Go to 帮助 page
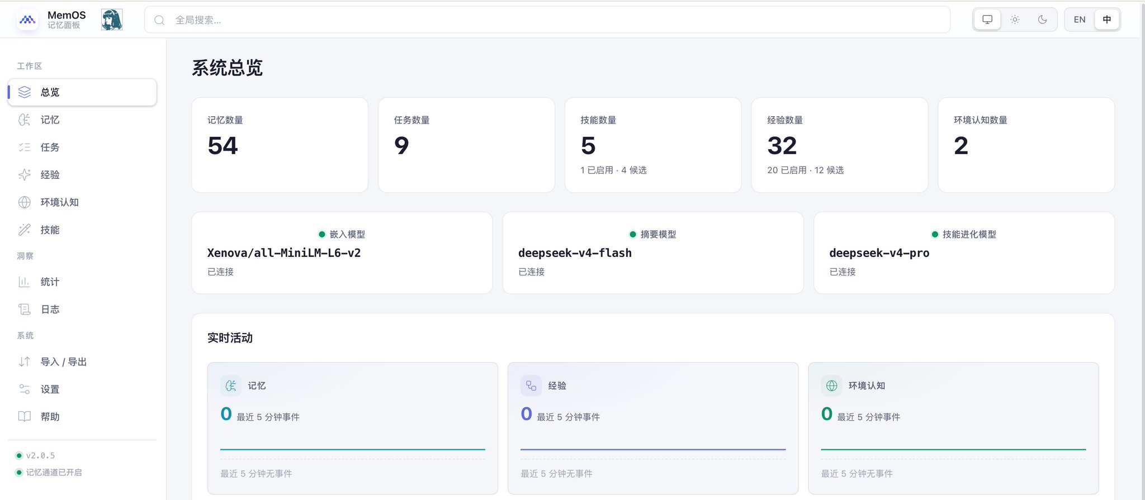This screenshot has width=1145, height=500. (82, 416)
